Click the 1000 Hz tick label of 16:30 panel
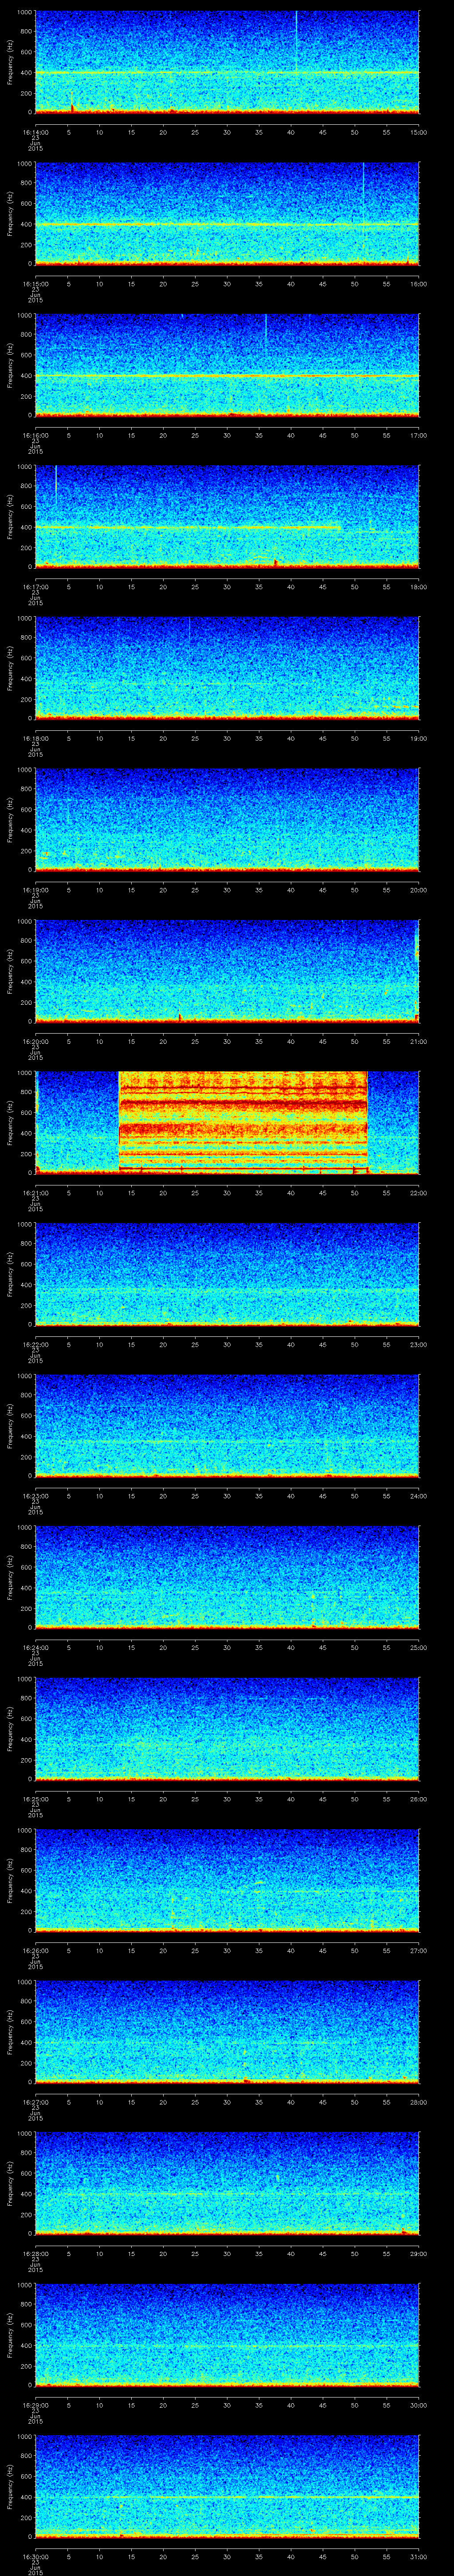The image size is (454, 2576). 24,2436
